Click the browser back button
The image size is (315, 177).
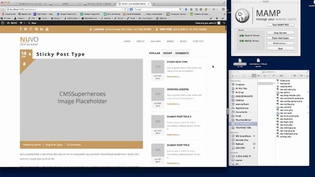3,9
